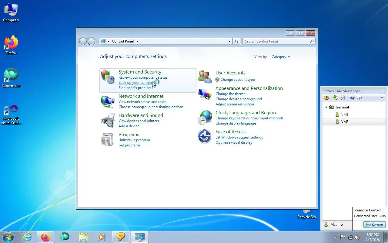Click Change account type
This screenshot has height=243, width=388.
[237, 80]
